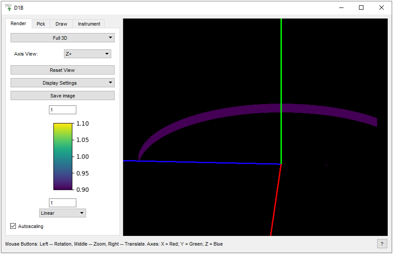
Task: Minimize the D1B window
Action: pos(341,7)
